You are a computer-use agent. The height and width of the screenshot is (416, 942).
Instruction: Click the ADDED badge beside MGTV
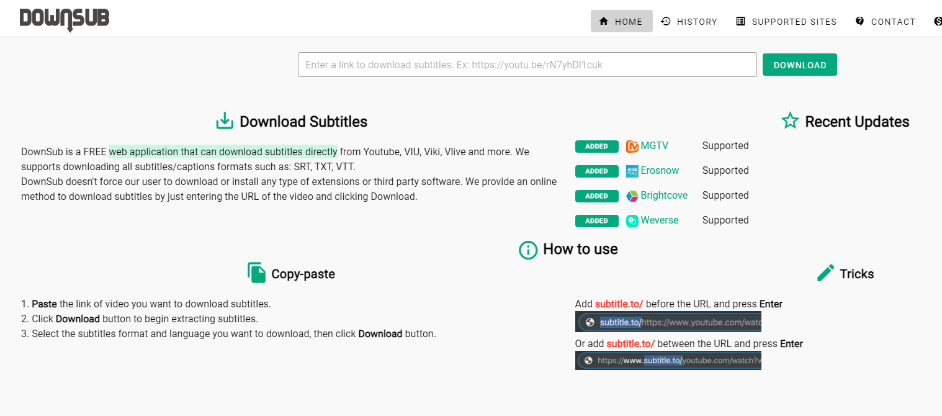point(597,147)
